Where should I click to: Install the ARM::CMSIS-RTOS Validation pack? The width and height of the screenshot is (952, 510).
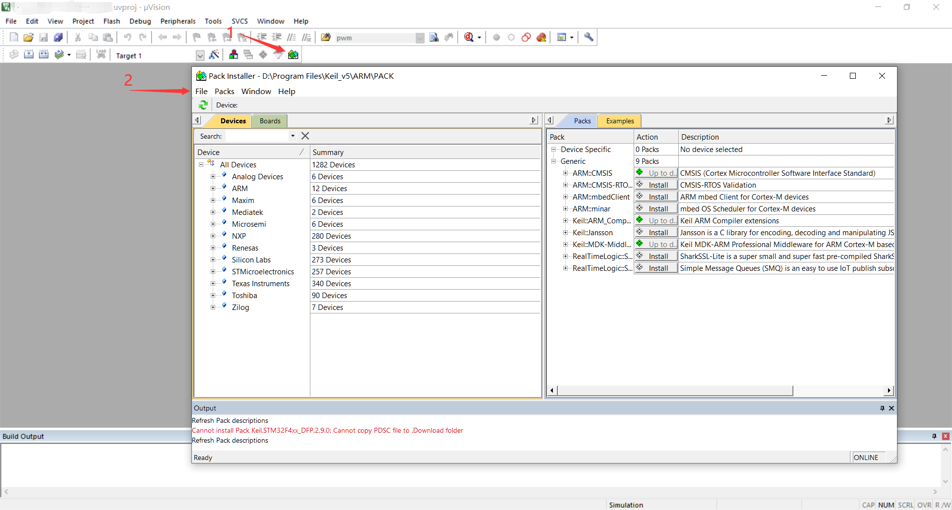pos(656,185)
